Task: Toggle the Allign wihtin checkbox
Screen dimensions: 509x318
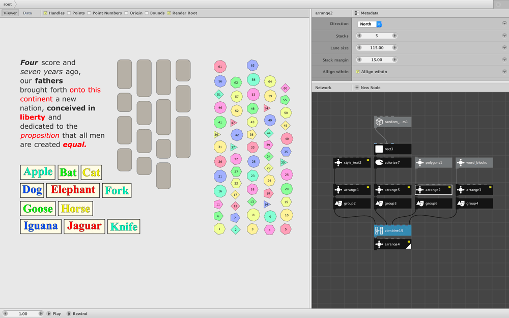Action: (358, 72)
